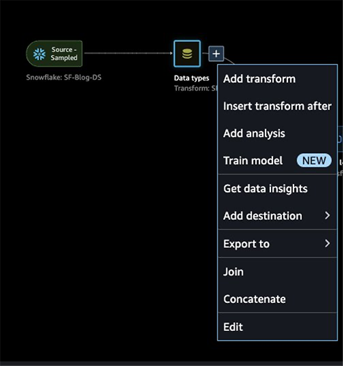343x366 pixels.
Task: Click the plus button beside Data types
Action: point(216,54)
